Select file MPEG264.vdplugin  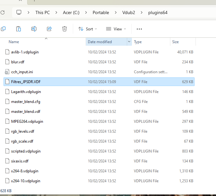click(x=99, y=122)
